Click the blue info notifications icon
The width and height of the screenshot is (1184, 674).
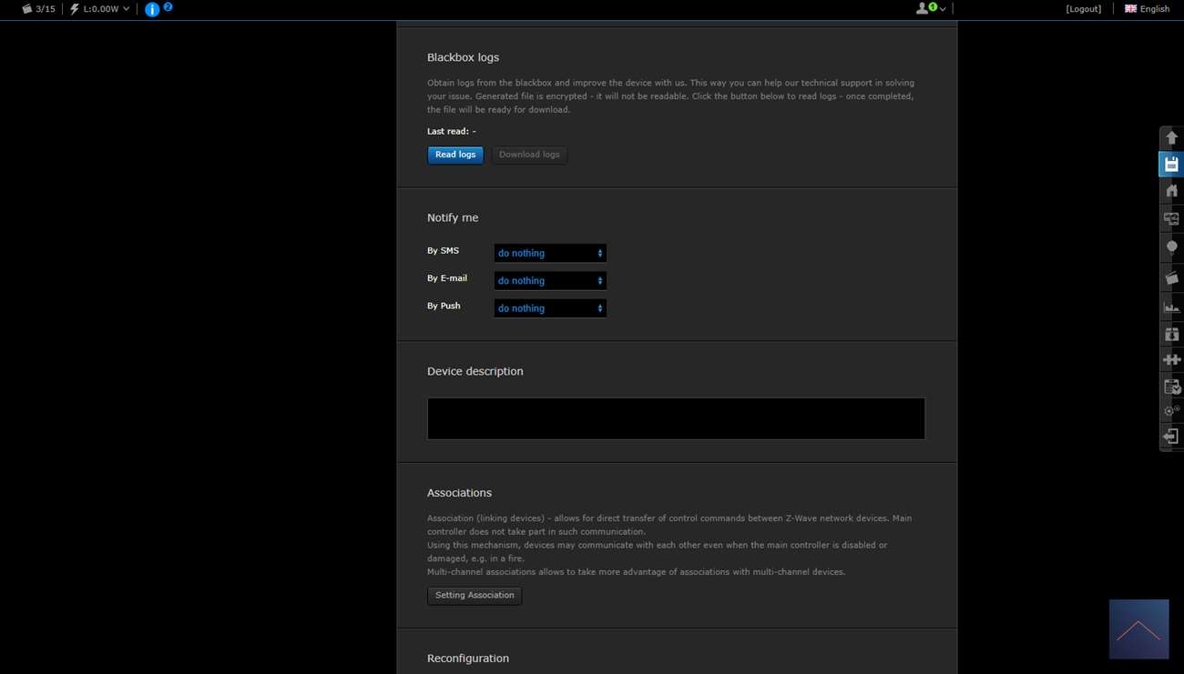152,9
